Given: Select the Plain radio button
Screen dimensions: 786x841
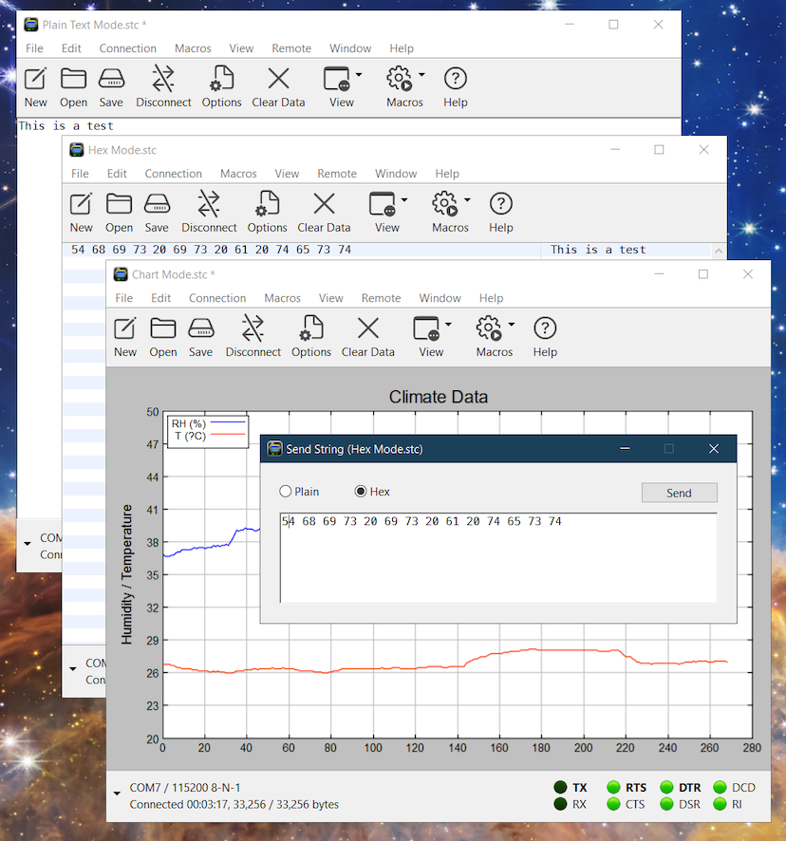Looking at the screenshot, I should 286,492.
